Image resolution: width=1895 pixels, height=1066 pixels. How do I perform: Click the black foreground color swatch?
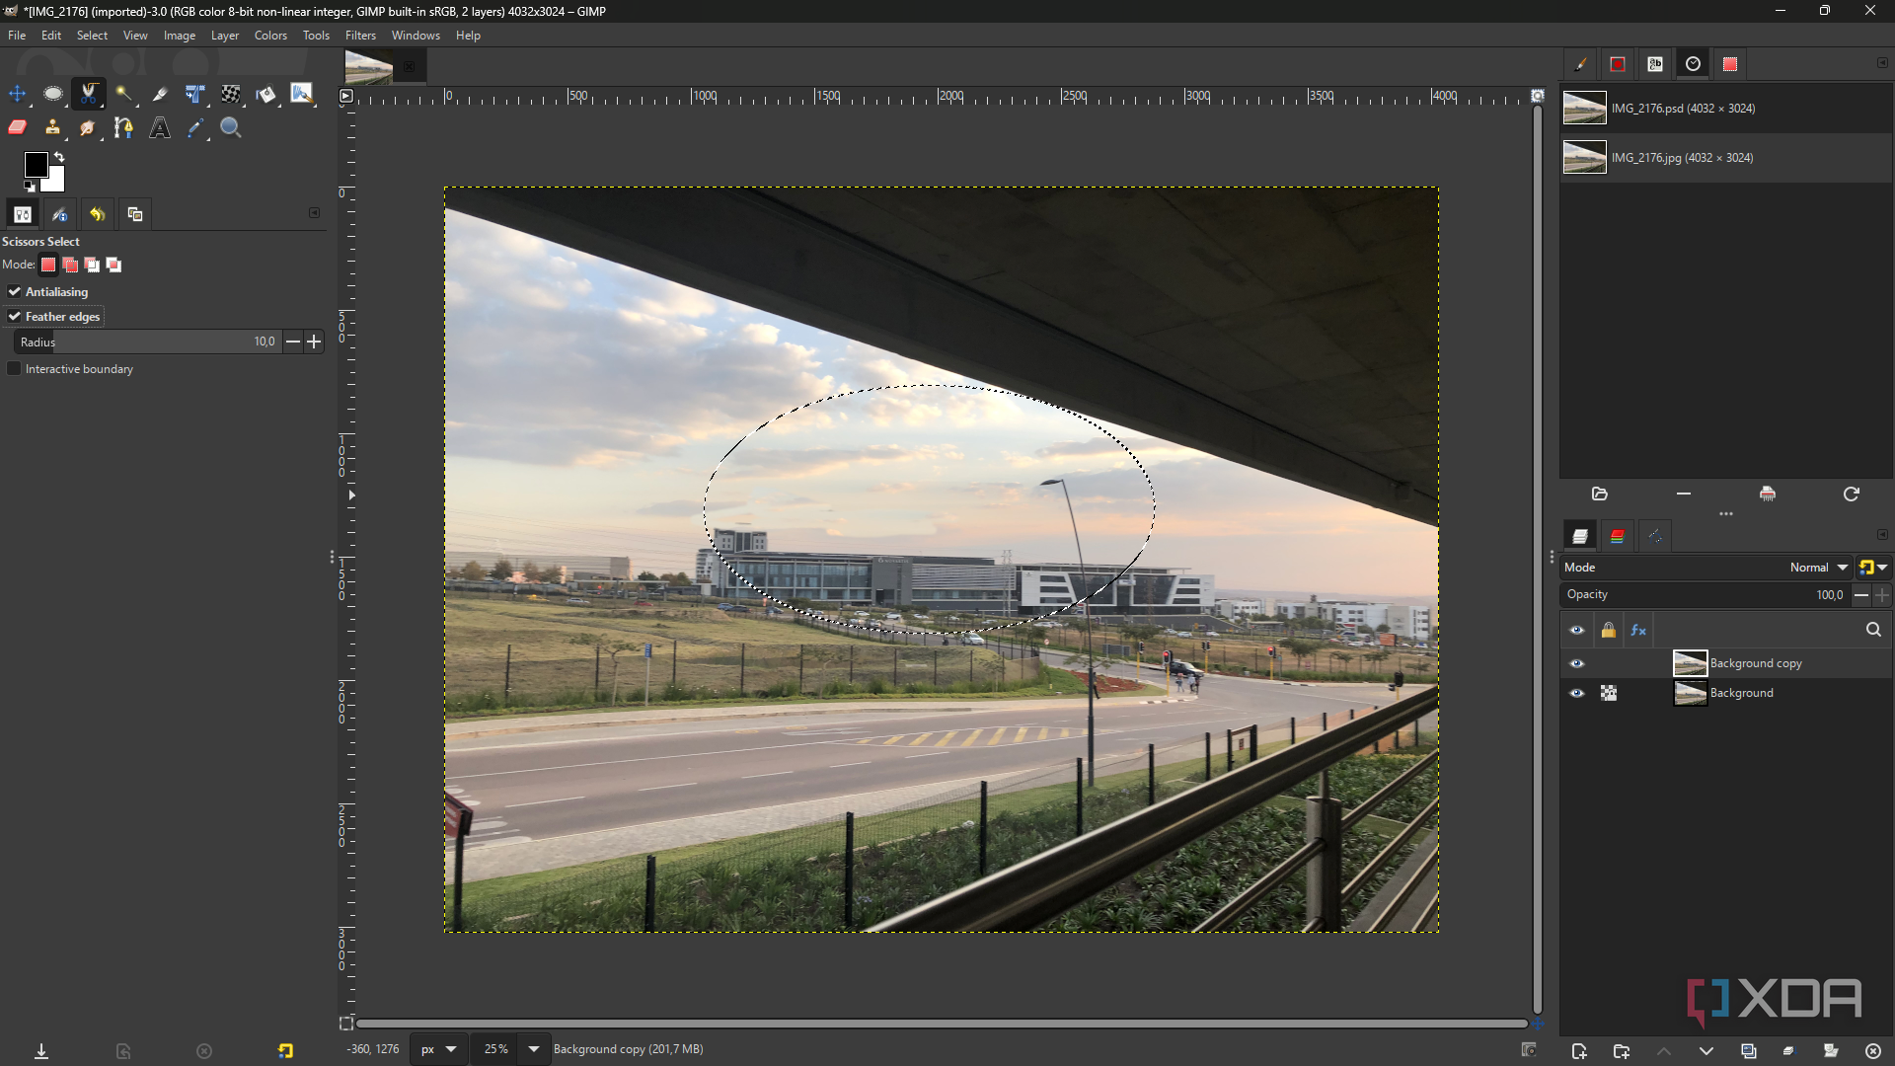36,164
